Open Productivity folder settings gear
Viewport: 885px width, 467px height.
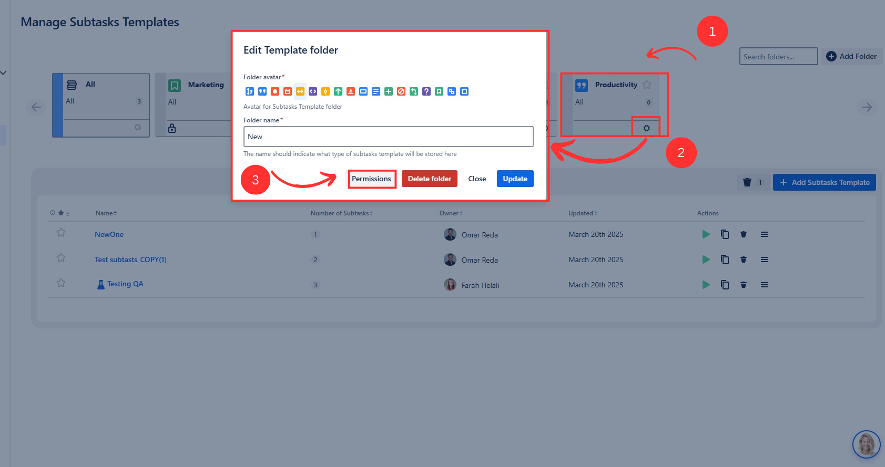coord(646,128)
